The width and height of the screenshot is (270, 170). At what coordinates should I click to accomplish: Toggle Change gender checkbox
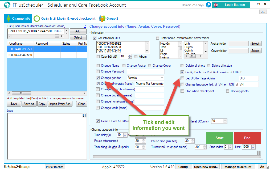[x=98, y=78]
